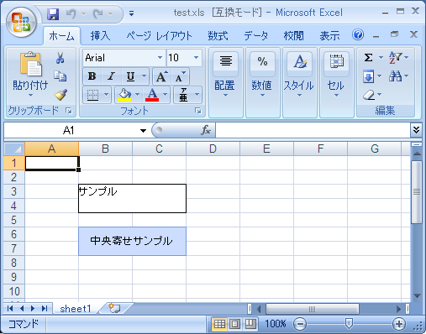Zoom in with the plus button

click(x=399, y=324)
